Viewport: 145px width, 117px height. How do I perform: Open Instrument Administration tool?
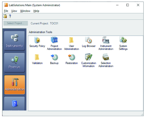coord(106,44)
